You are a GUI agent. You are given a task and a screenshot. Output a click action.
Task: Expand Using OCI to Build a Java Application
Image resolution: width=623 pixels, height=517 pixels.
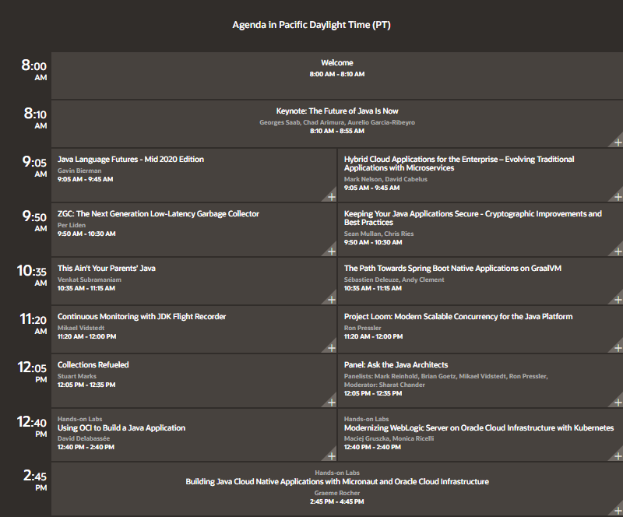click(331, 456)
